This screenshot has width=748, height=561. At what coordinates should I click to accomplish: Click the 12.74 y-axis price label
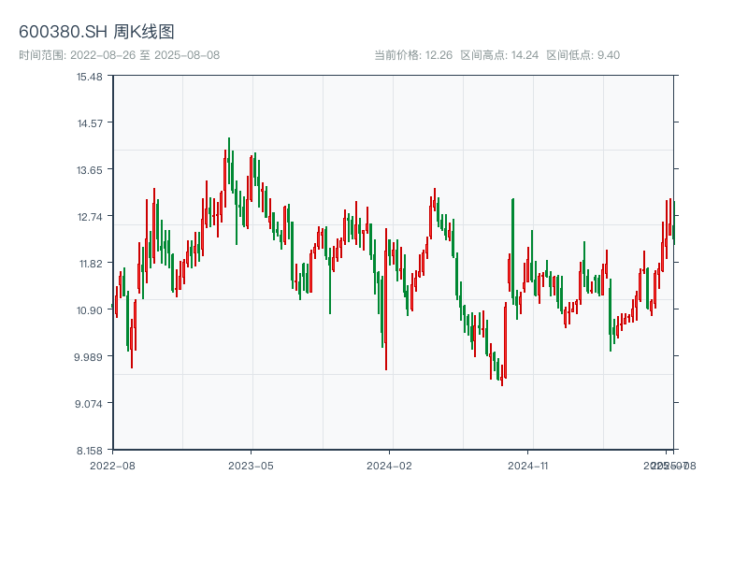pos(90,216)
